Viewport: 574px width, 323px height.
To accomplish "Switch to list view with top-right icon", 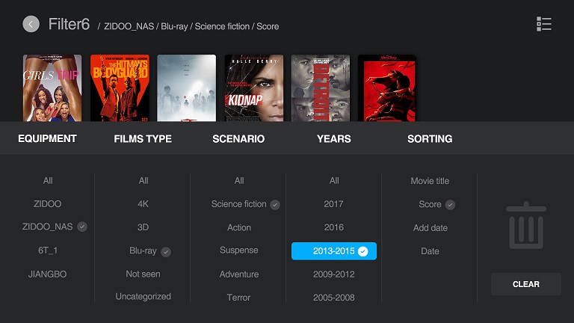I will pyautogui.click(x=544, y=24).
